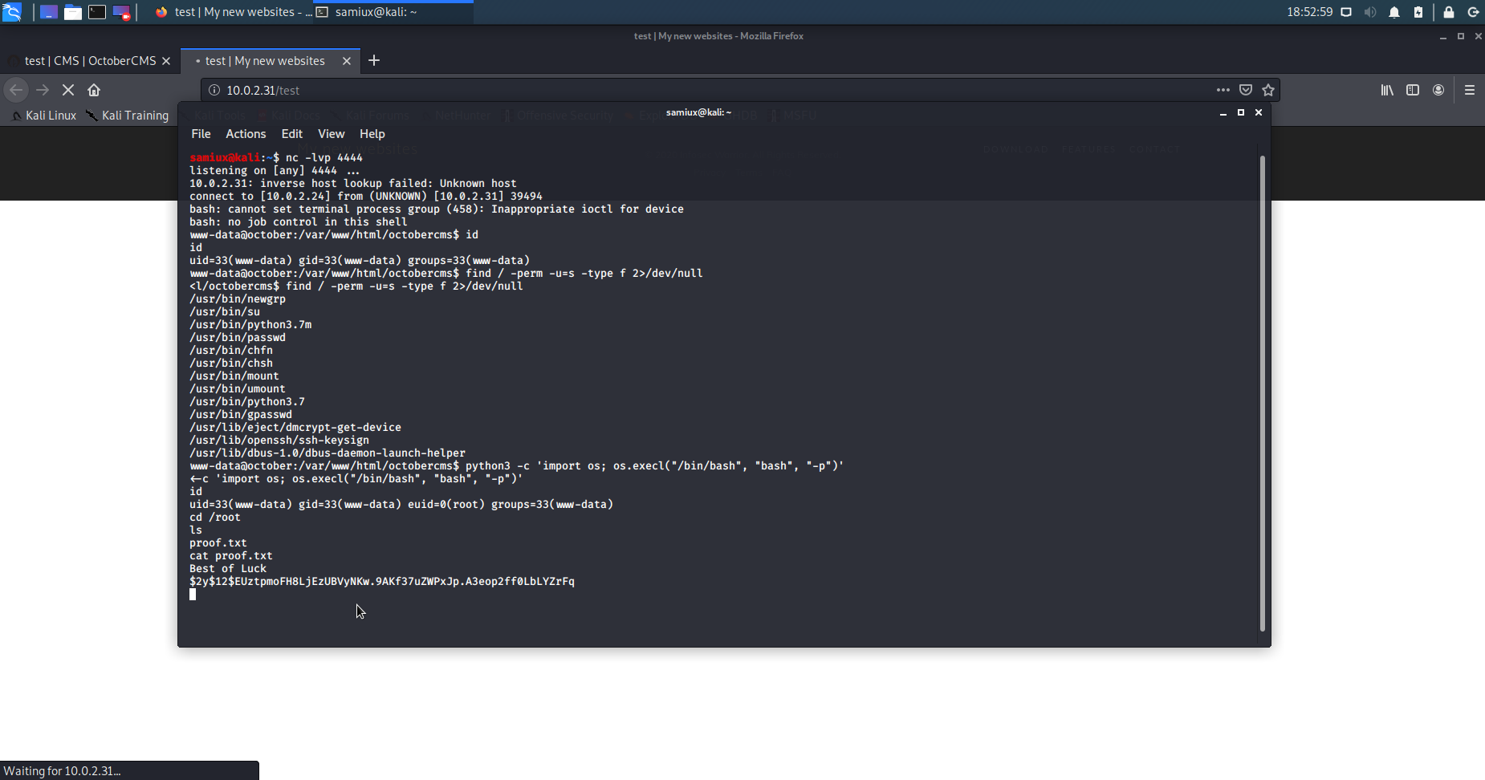Click the '/usr/bin/python3.7m' output line
Viewport: 1485px width, 780px height.
coord(250,324)
